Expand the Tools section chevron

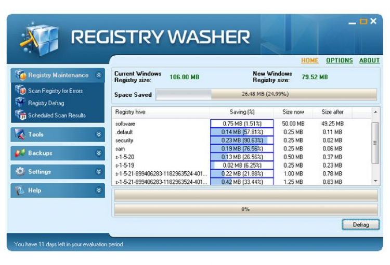[x=99, y=134]
